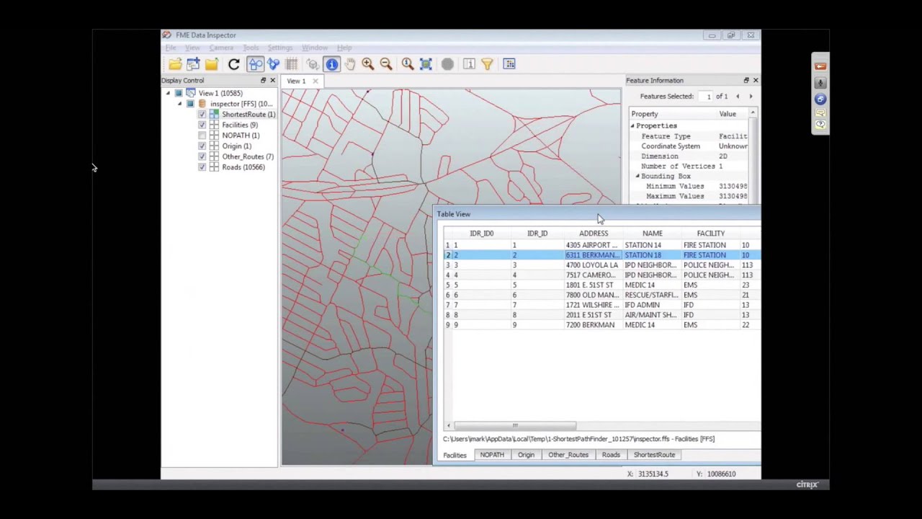Toggle the shapes display mode icon
This screenshot has width=922, height=519.
256,64
